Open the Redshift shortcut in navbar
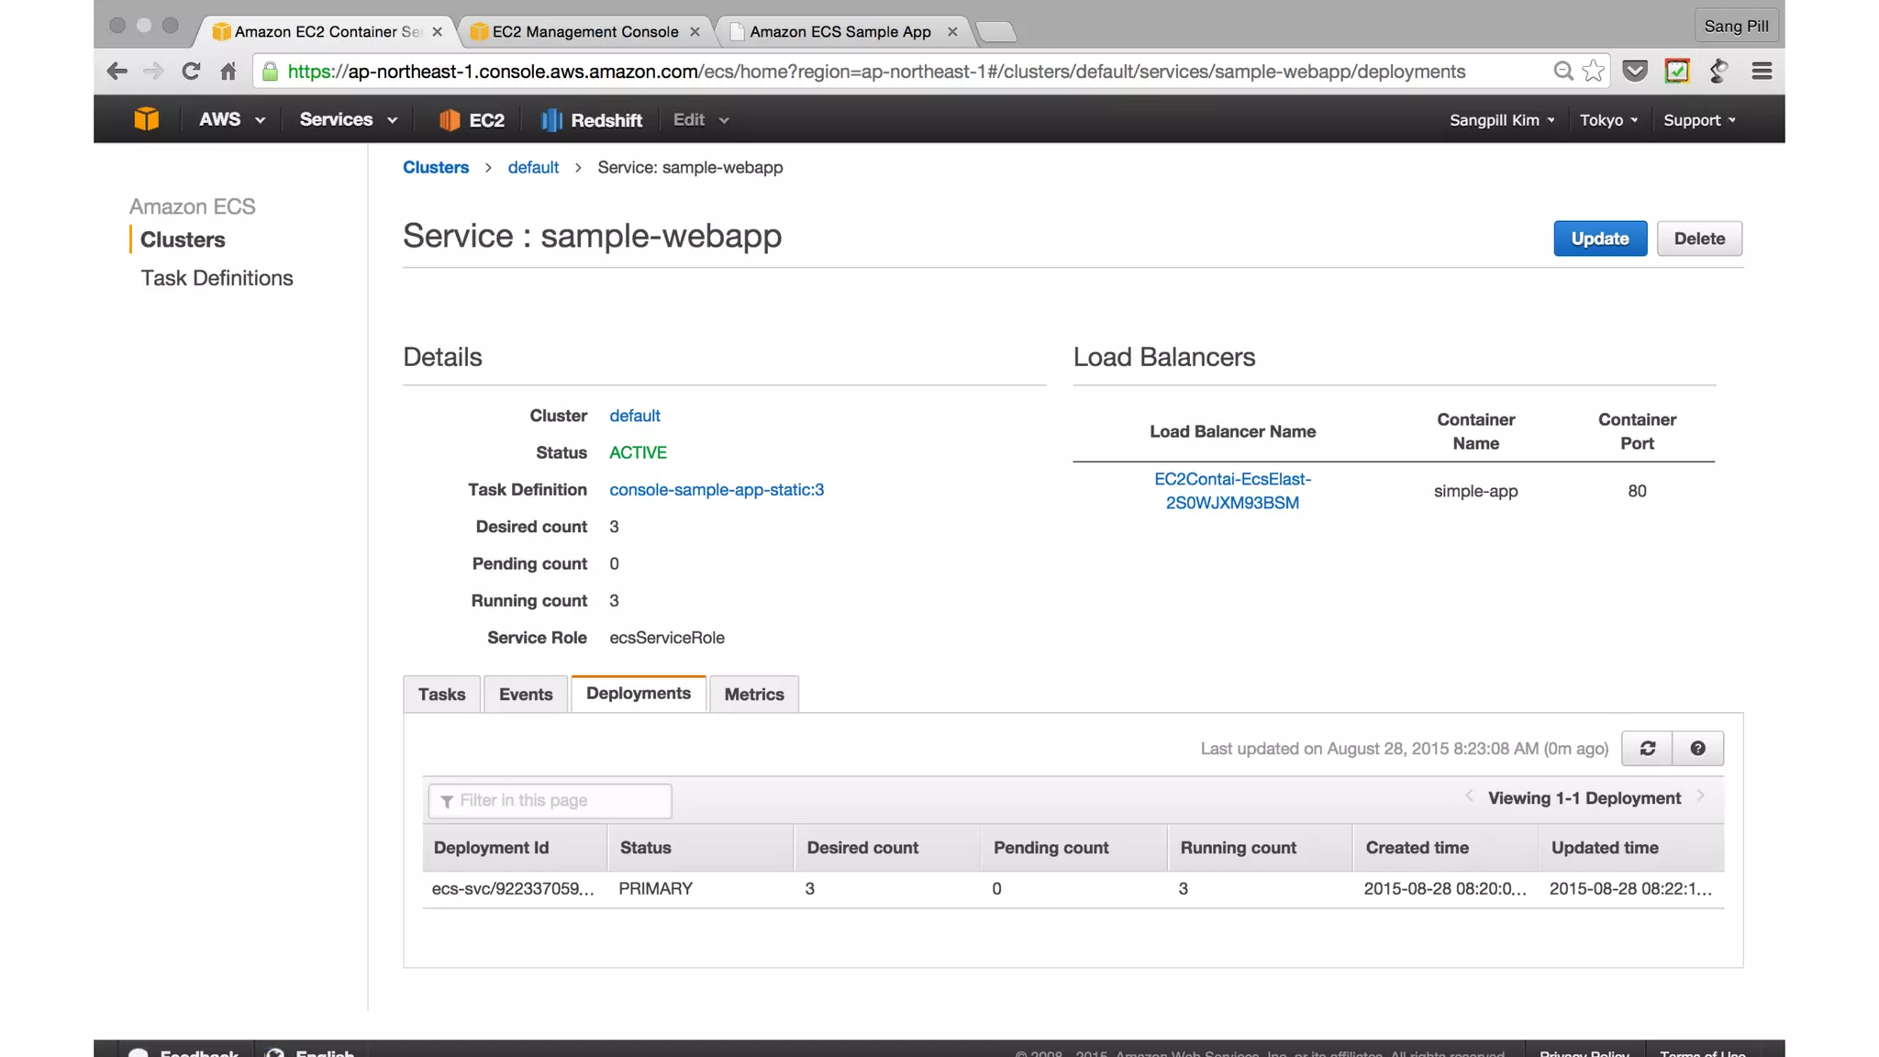 point(592,120)
